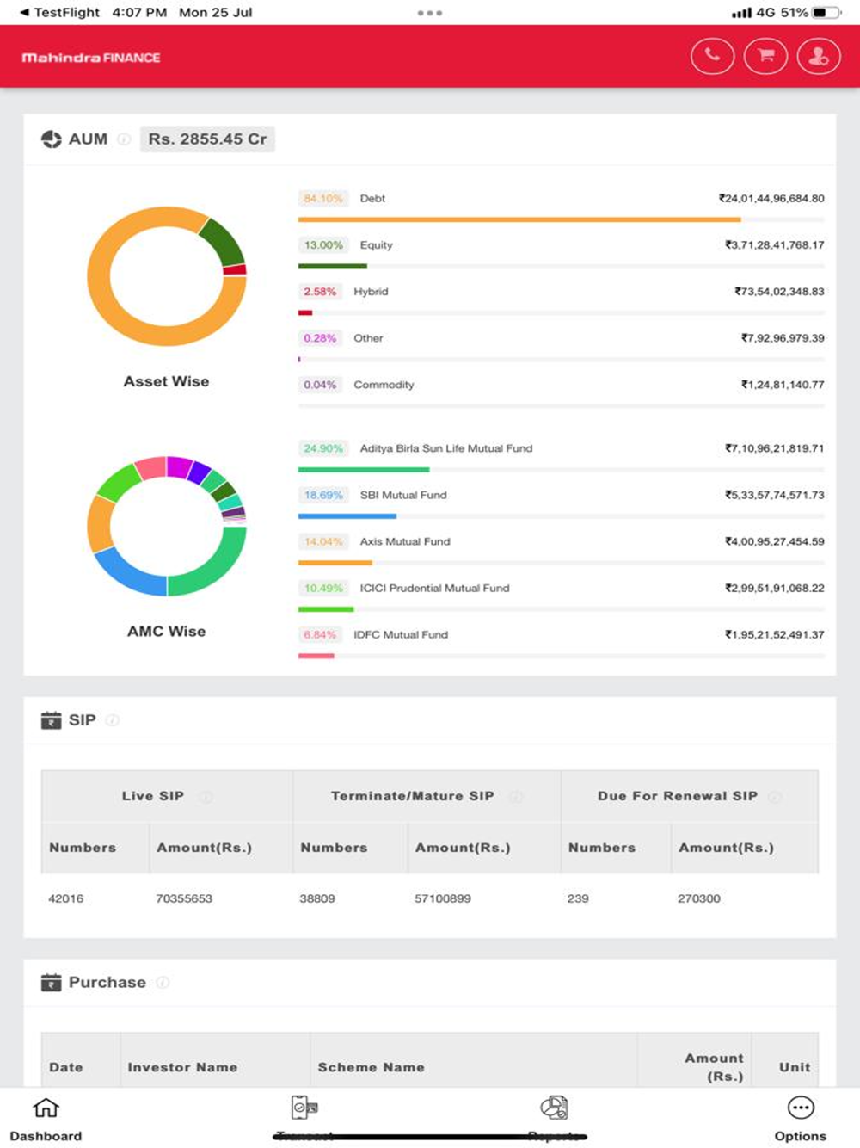860x1148 pixels.
Task: Click the info icon next to Live SIP
Action: click(x=206, y=797)
